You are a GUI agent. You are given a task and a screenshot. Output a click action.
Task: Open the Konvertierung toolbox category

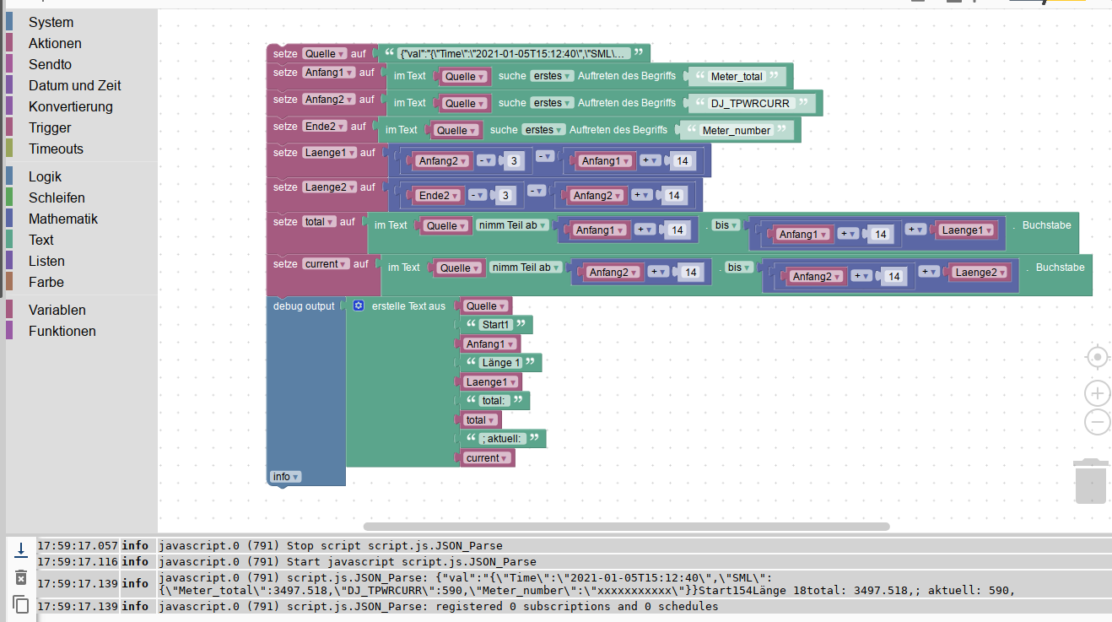coord(70,106)
